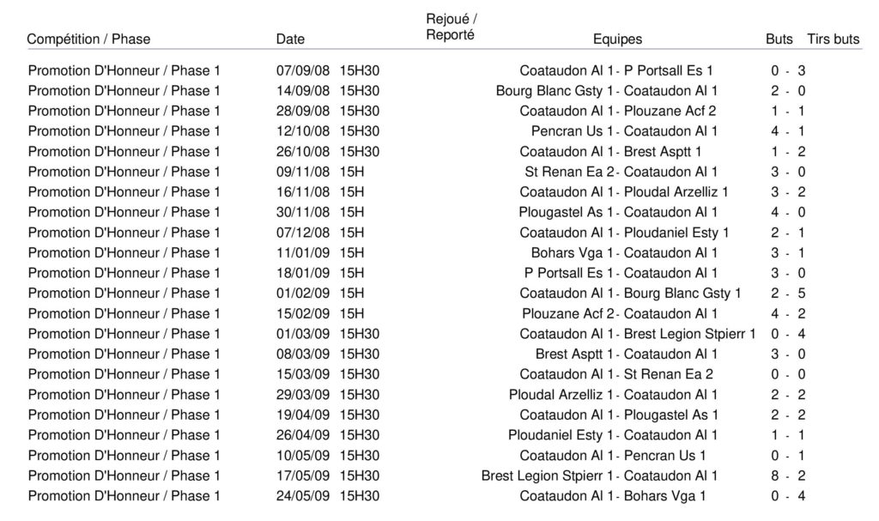879x521 pixels.
Task: Click the Date column header
Action: pos(290,39)
